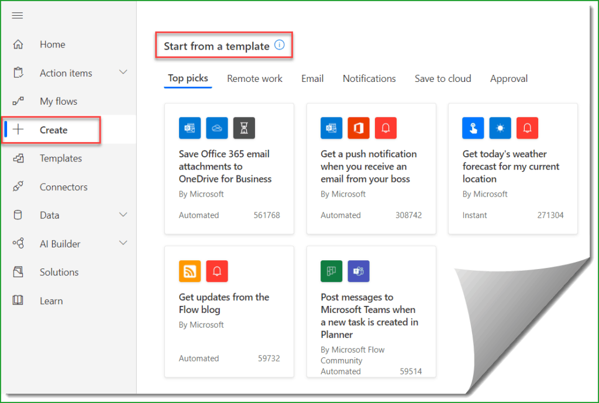The width and height of the screenshot is (599, 403).
Task: Click the notification bell icon on the push notification template
Action: 385,128
